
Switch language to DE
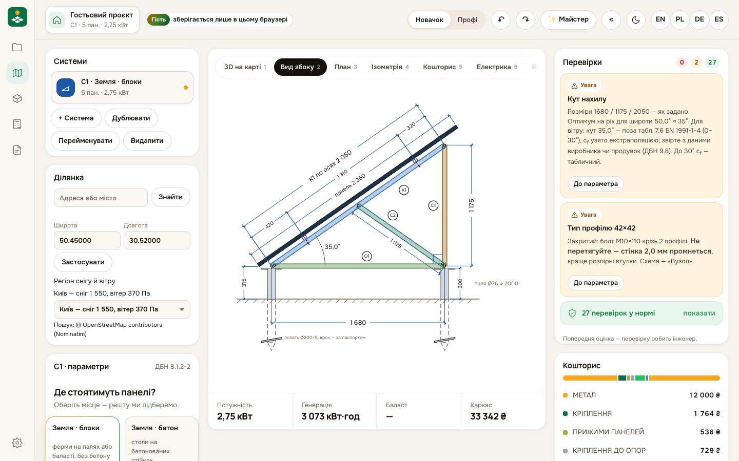coord(699,19)
